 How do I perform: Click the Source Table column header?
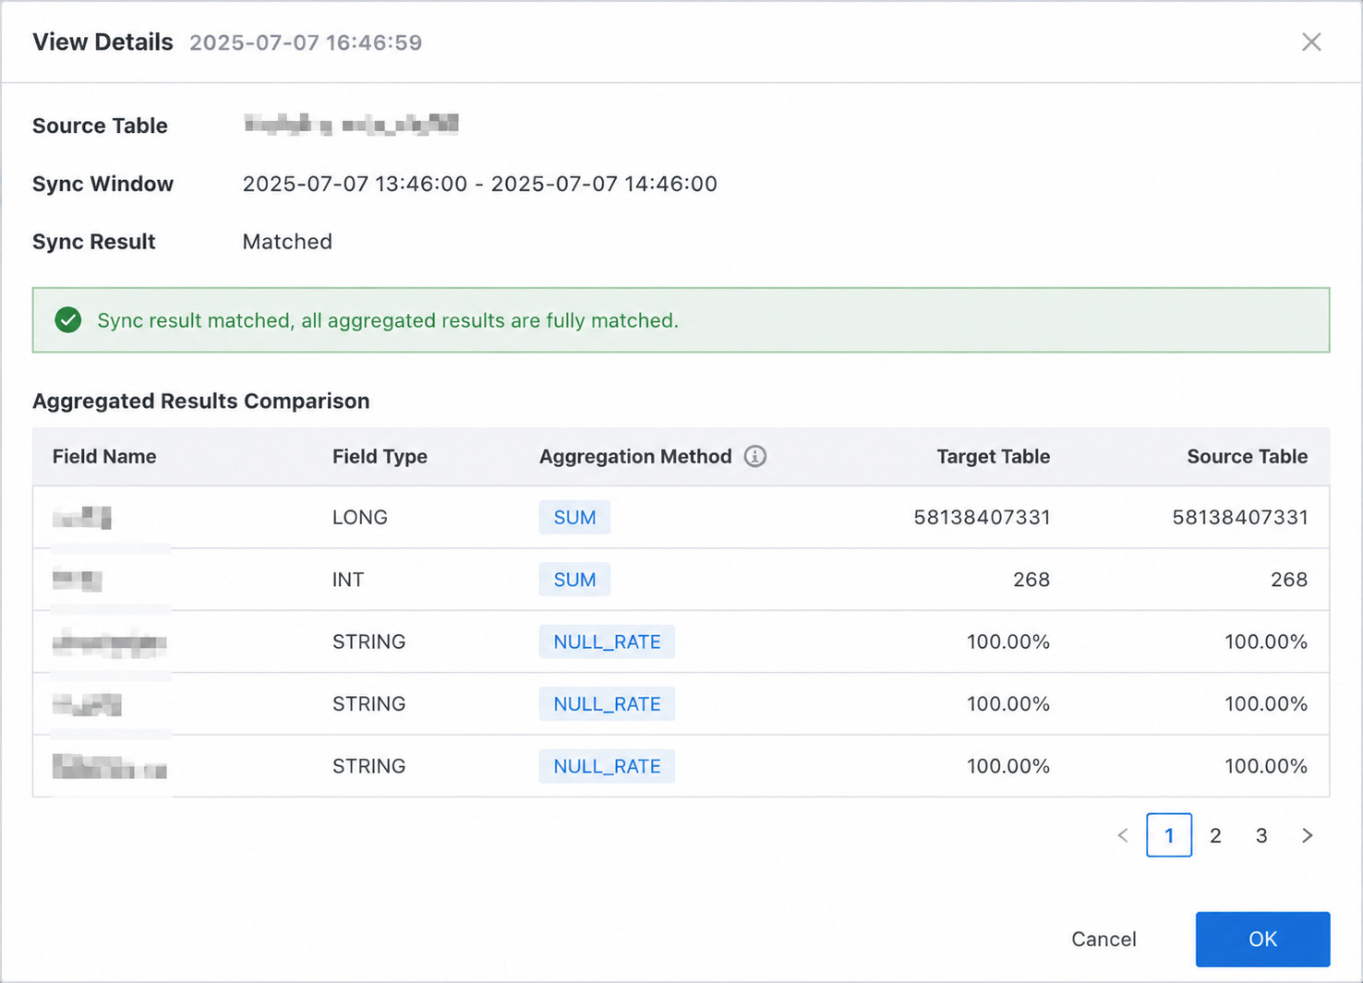click(x=1247, y=456)
